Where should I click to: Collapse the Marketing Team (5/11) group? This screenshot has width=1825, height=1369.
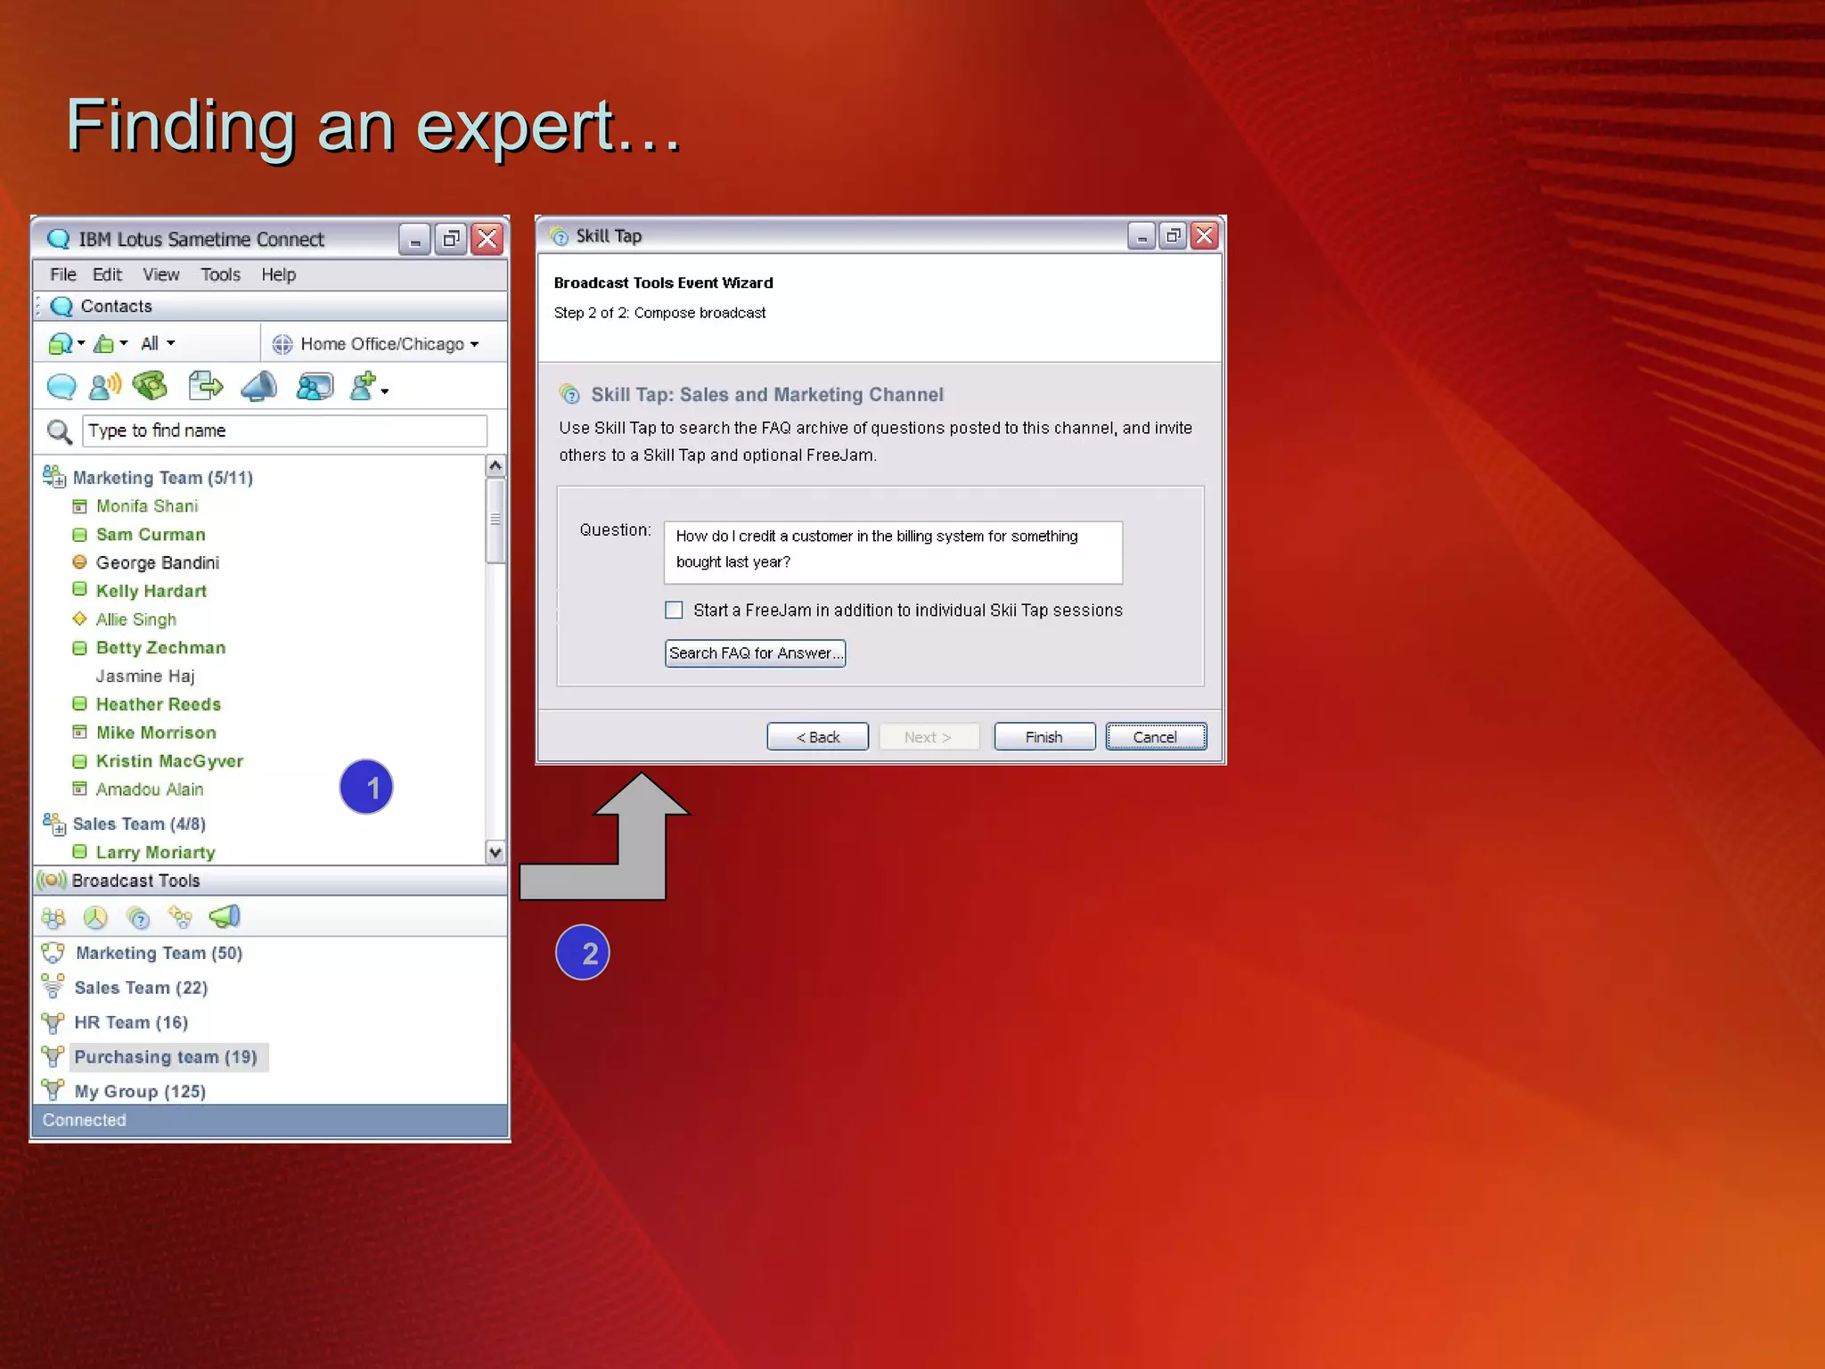coord(54,477)
